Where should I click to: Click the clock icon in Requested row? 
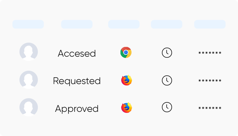pos(167,80)
